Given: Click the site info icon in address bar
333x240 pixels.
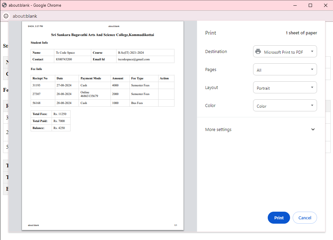Looking at the screenshot, I should pos(6,16).
